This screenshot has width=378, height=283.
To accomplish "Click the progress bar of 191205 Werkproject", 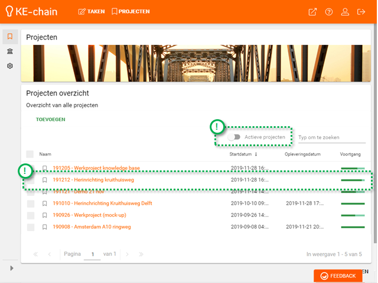I will tap(353, 169).
